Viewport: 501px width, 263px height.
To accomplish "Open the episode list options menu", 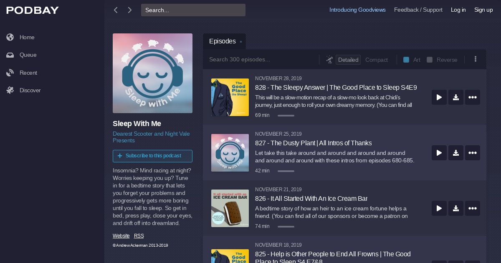I will click(x=475, y=59).
